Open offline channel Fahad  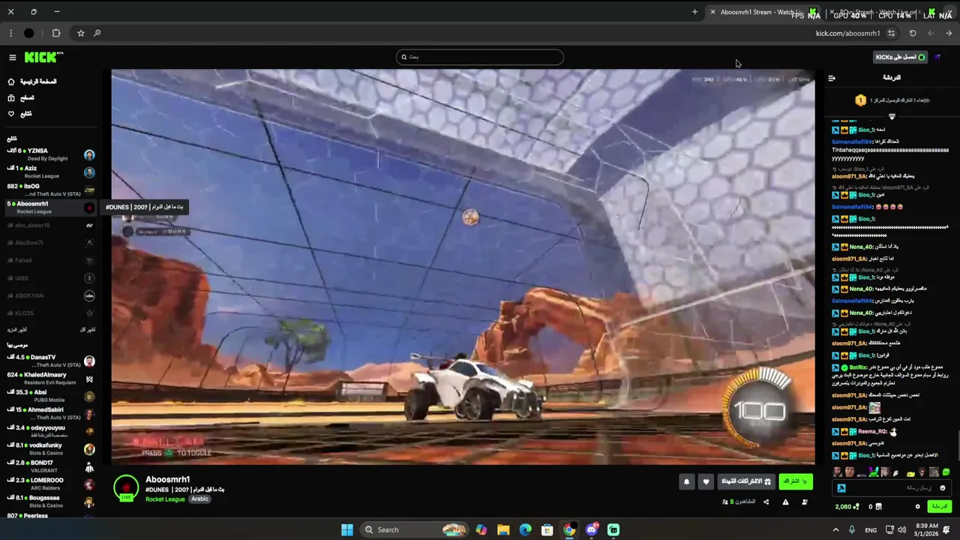[x=51, y=260]
